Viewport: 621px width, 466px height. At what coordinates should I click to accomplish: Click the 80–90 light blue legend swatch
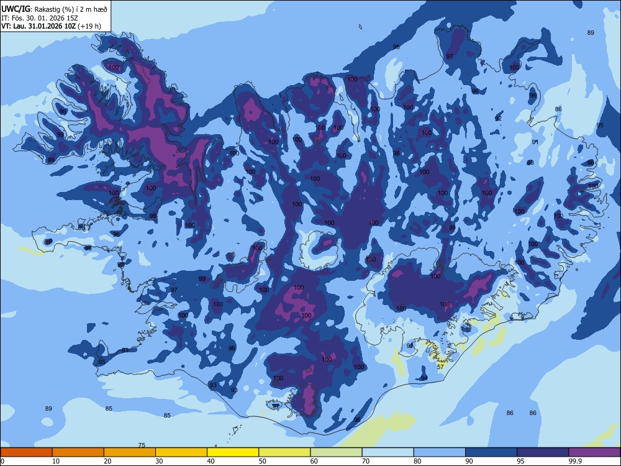pyautogui.click(x=439, y=452)
